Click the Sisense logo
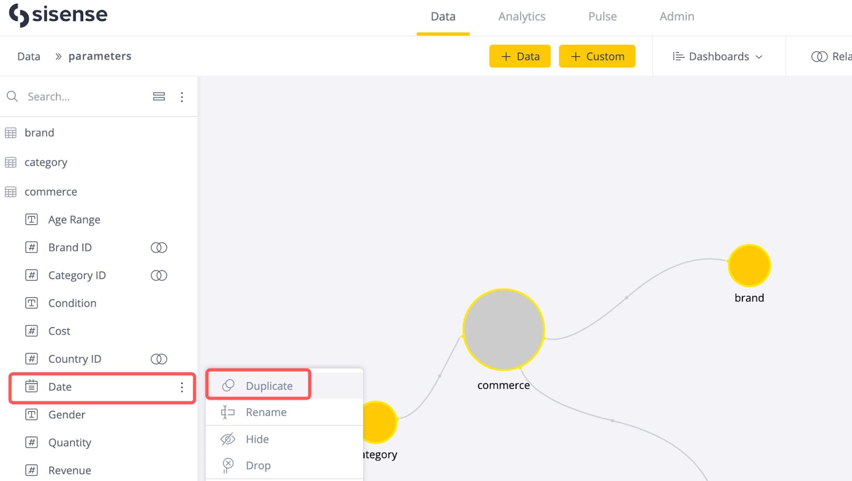852x481 pixels. 58,15
